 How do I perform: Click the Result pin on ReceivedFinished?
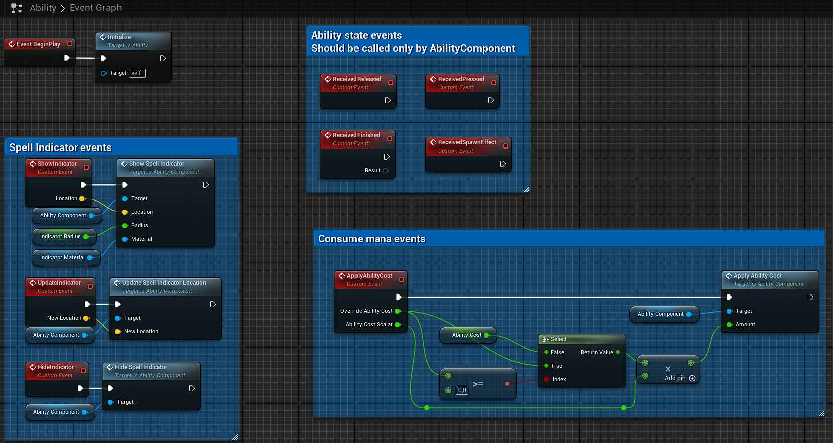click(x=386, y=171)
